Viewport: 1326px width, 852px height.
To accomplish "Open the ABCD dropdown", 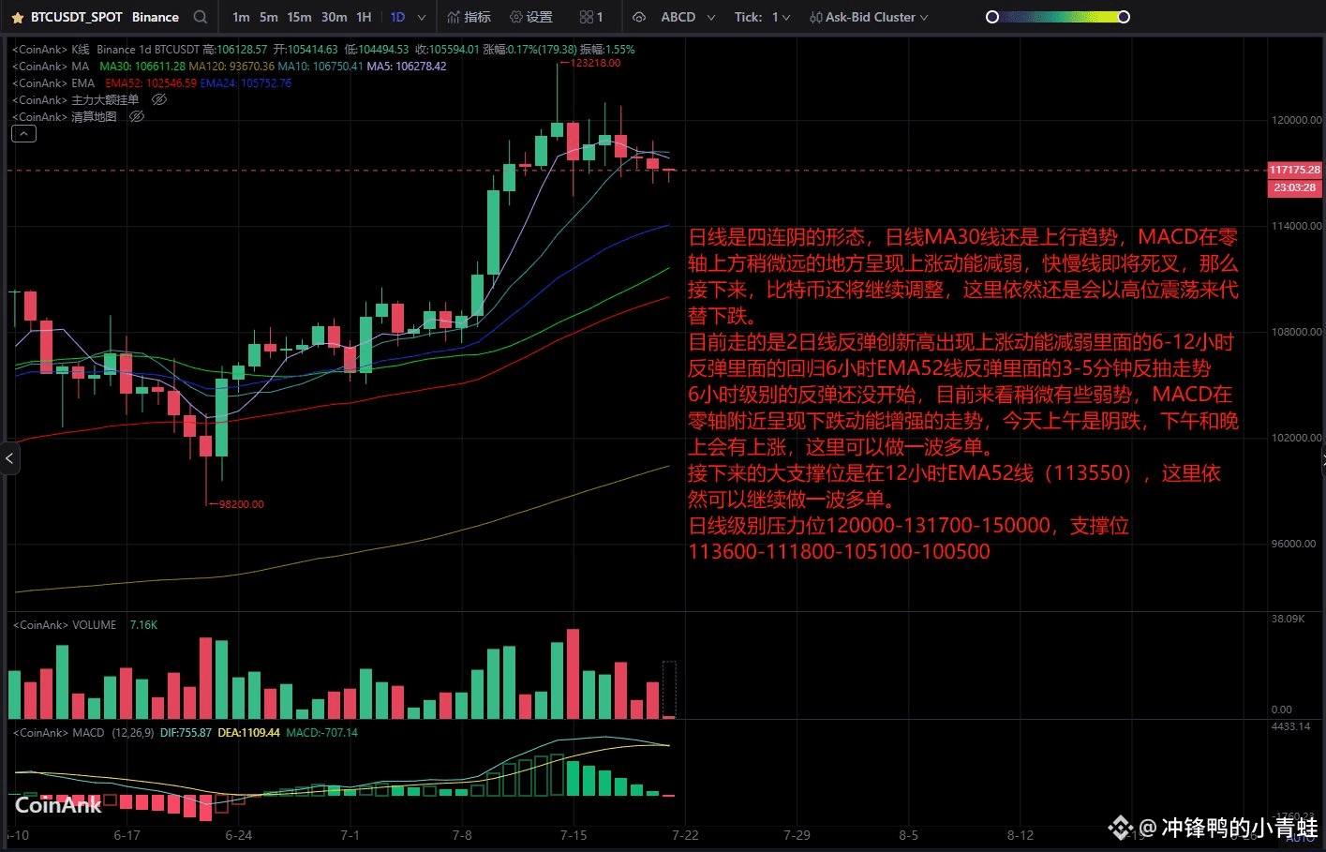I will (688, 17).
